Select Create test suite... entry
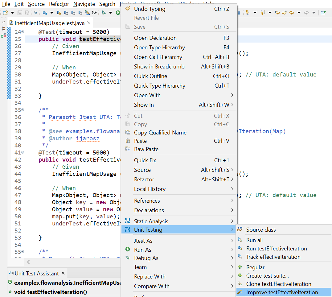This screenshot has width=332, height=297. (x=284, y=276)
